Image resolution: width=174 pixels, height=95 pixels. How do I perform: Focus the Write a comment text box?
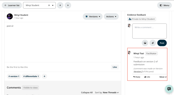[150, 31]
